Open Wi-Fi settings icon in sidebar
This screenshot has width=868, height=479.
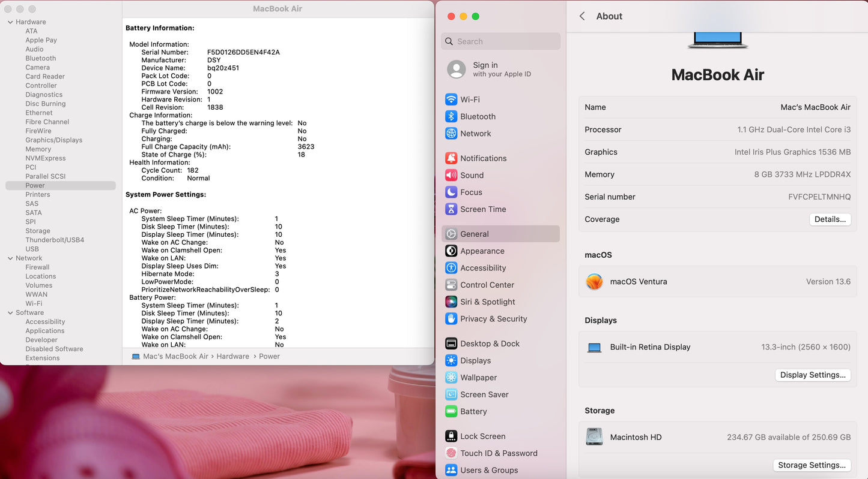(451, 100)
